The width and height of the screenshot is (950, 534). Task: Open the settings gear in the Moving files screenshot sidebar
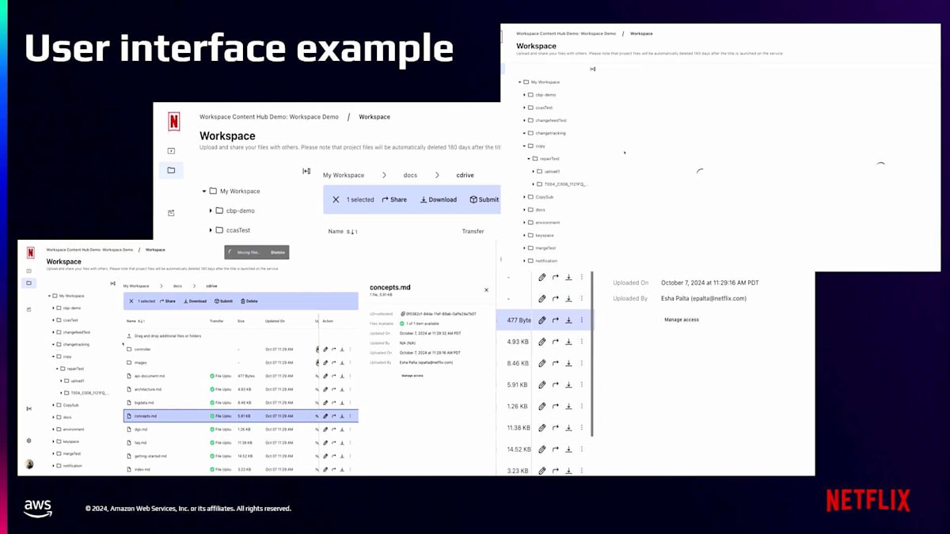[29, 441]
